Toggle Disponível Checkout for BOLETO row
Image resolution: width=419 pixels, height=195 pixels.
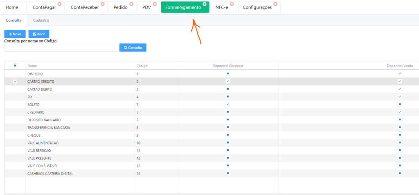click(x=228, y=104)
